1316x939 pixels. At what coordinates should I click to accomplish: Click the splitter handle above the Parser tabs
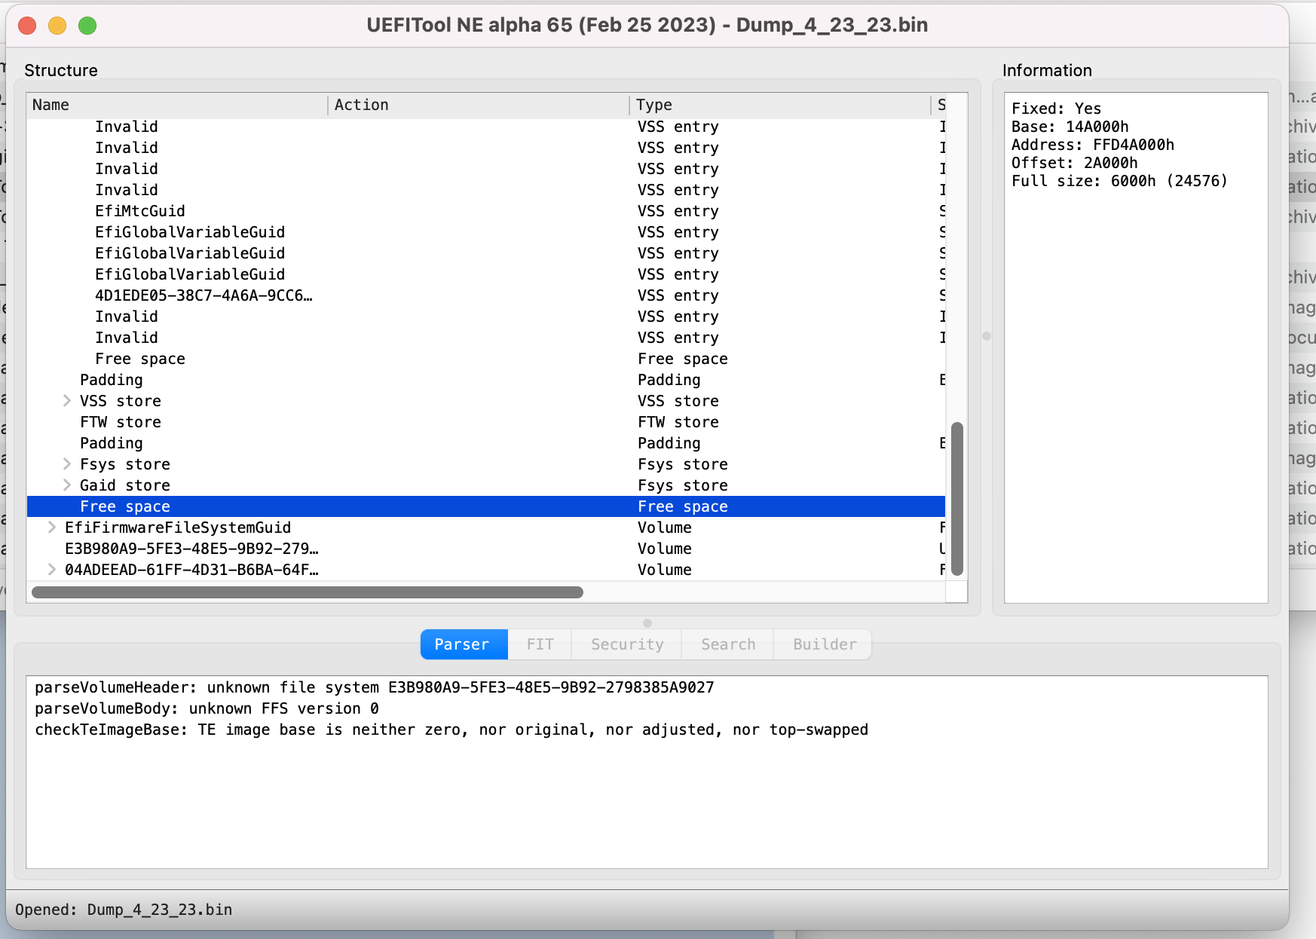click(x=647, y=623)
